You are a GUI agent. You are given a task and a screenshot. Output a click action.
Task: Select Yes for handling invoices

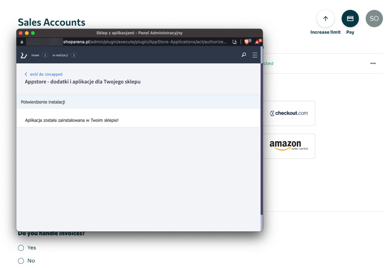pyautogui.click(x=21, y=248)
